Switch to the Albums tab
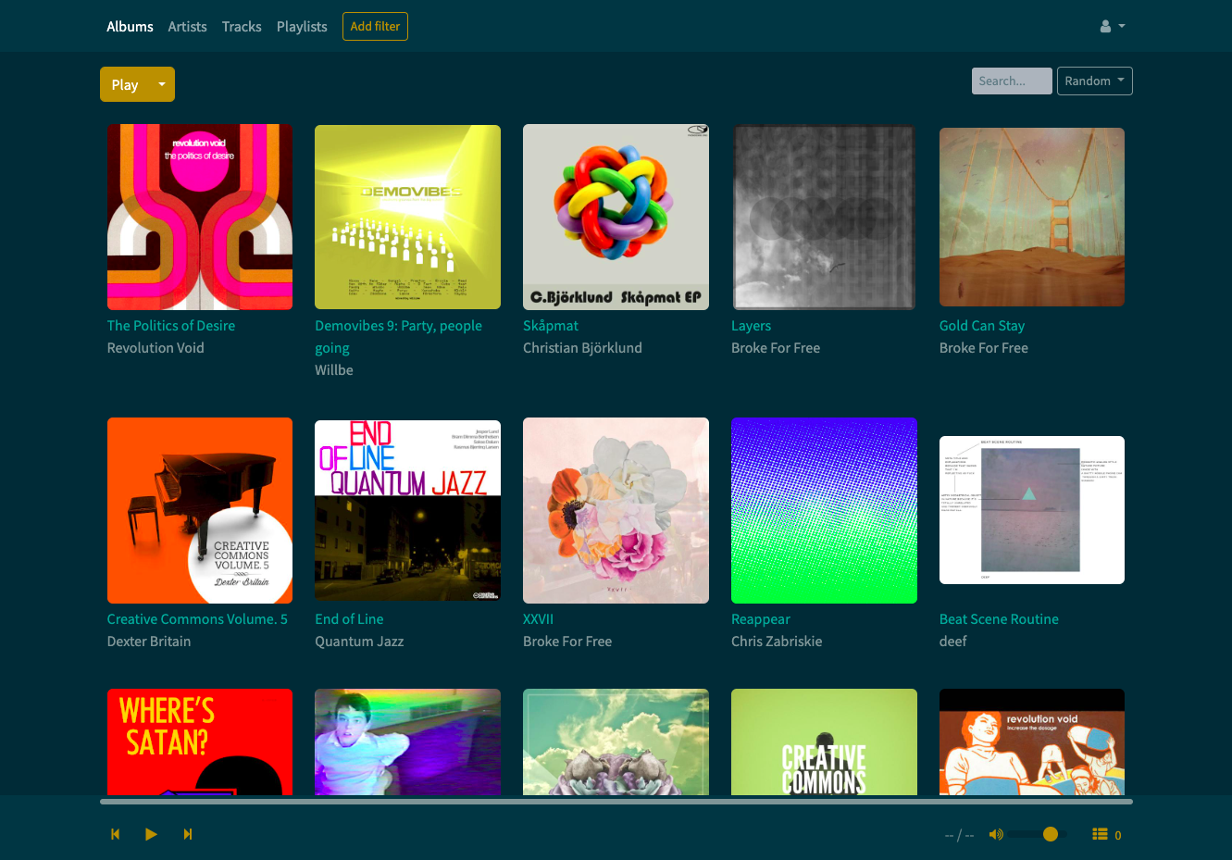Image resolution: width=1232 pixels, height=860 pixels. pyautogui.click(x=130, y=27)
